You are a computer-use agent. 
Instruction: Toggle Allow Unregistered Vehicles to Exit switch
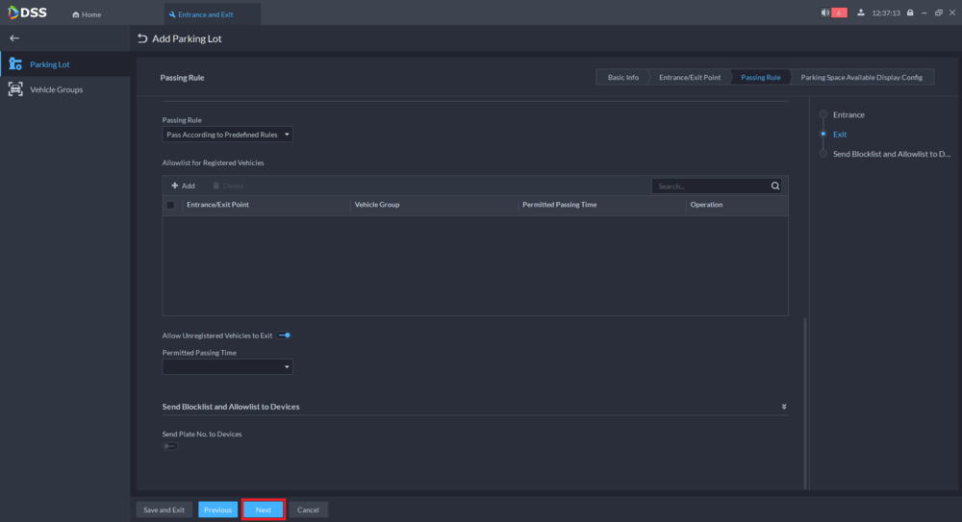284,336
